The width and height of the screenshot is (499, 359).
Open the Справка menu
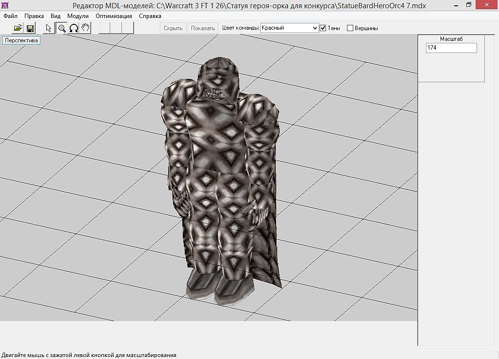point(150,16)
